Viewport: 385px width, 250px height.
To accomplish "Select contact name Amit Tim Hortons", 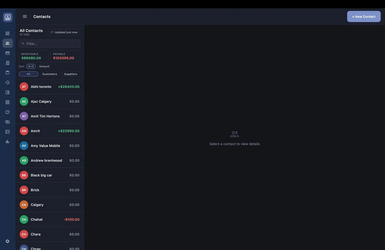I will 45,116.
